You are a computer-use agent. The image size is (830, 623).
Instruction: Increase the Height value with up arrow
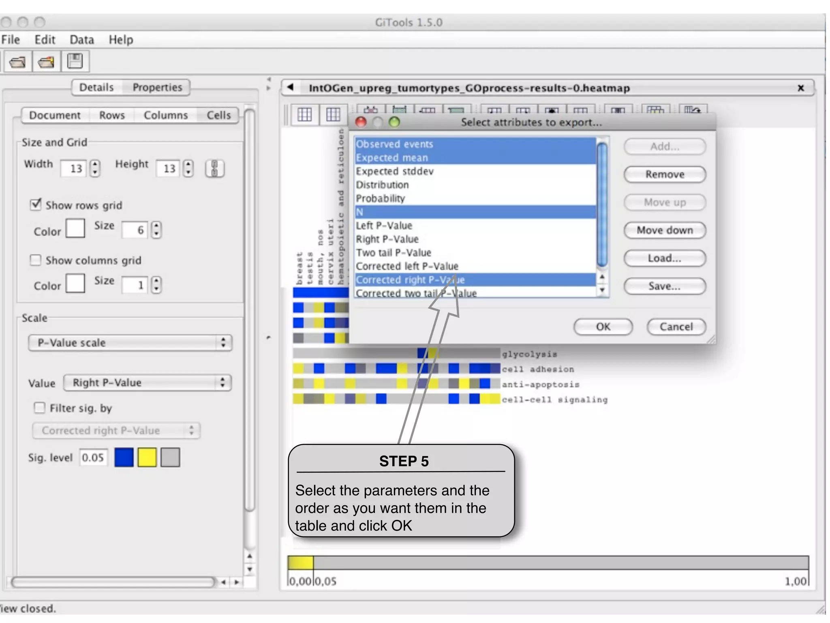coord(188,164)
